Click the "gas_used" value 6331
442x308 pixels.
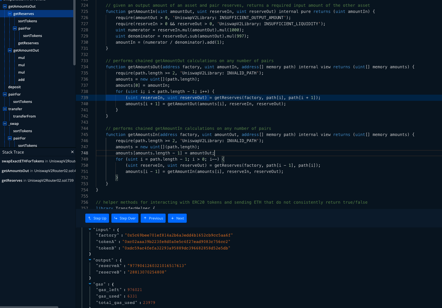pyautogui.click(x=132, y=296)
